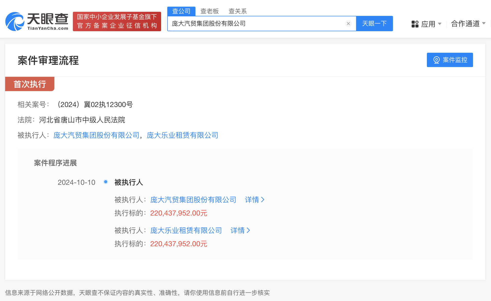
Task: Expand the 应用 dropdown arrow
Action: click(x=440, y=24)
